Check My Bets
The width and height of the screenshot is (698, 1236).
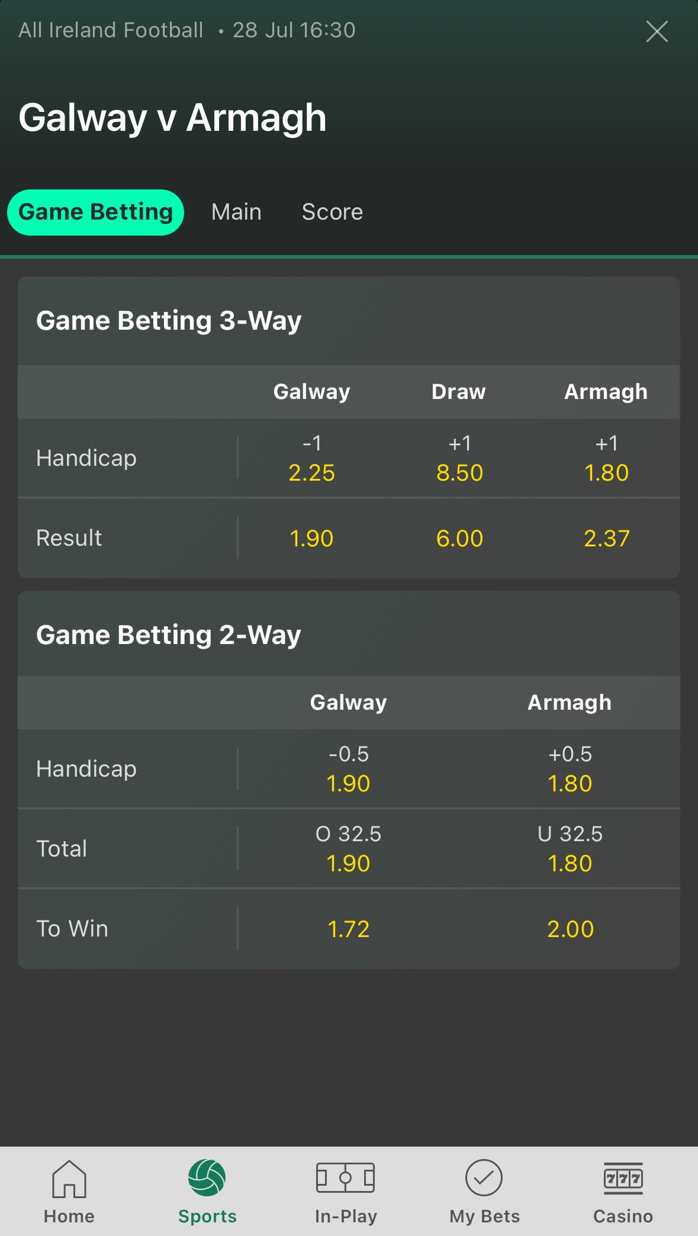click(x=483, y=1192)
